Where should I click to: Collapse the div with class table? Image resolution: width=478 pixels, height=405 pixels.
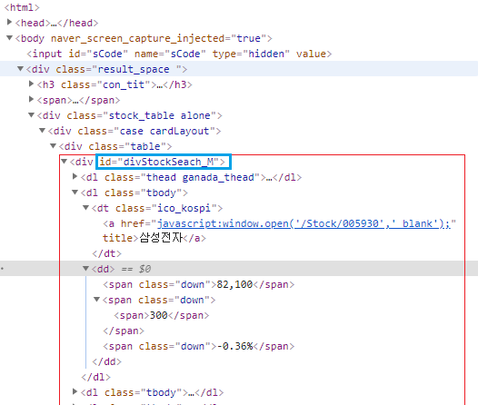(53, 146)
